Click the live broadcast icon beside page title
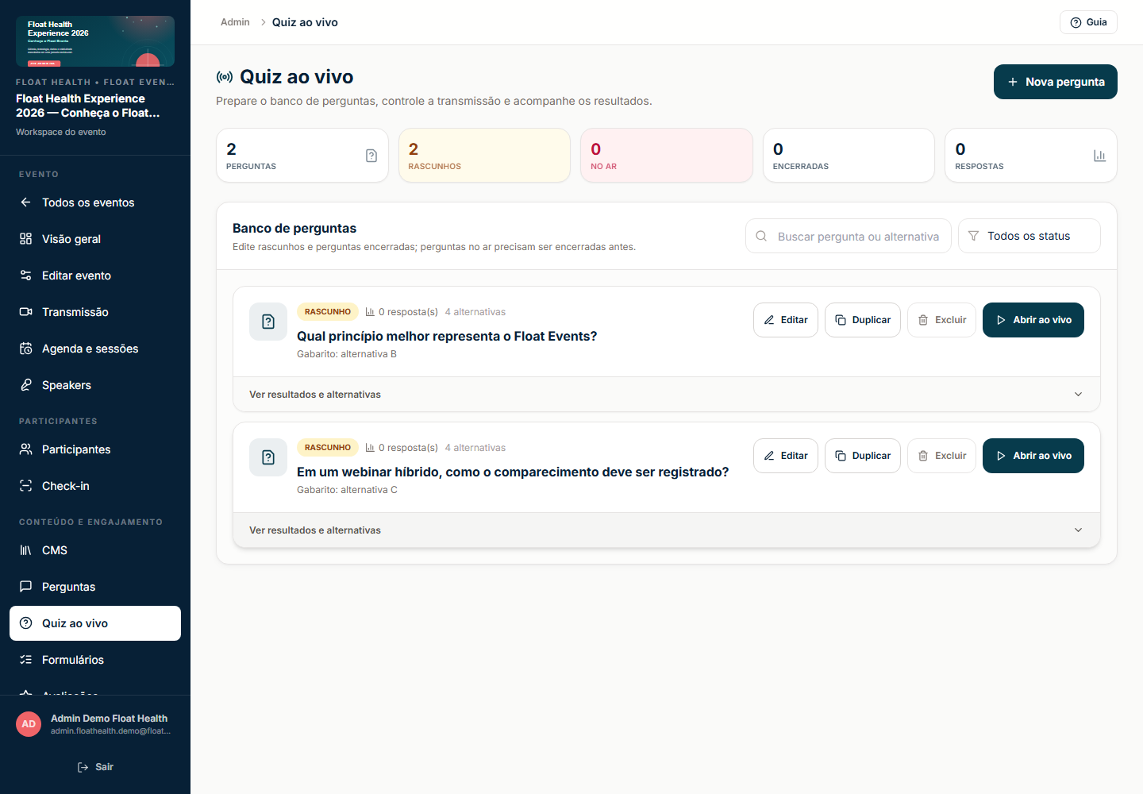1143x794 pixels. click(225, 77)
